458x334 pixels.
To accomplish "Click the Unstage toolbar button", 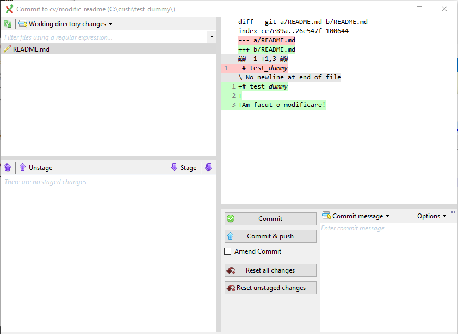I will pyautogui.click(x=36, y=168).
